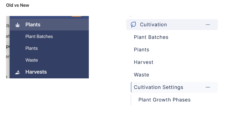The image size is (227, 115).
Task: Collapse Cultivation Settings using its minus icon
Action: click(208, 87)
